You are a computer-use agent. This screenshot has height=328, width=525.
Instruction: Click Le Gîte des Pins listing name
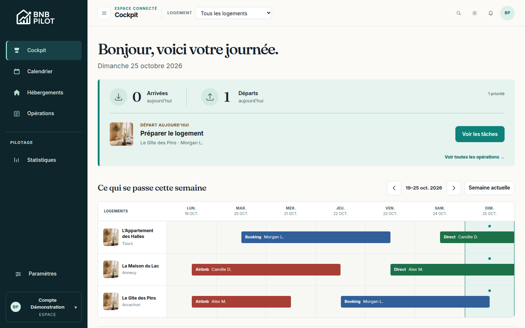coord(139,298)
